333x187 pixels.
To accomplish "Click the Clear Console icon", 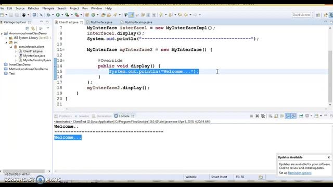I will [271, 116].
